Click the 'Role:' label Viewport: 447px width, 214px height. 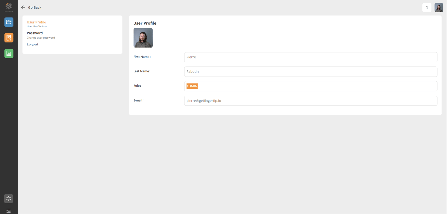(x=137, y=86)
